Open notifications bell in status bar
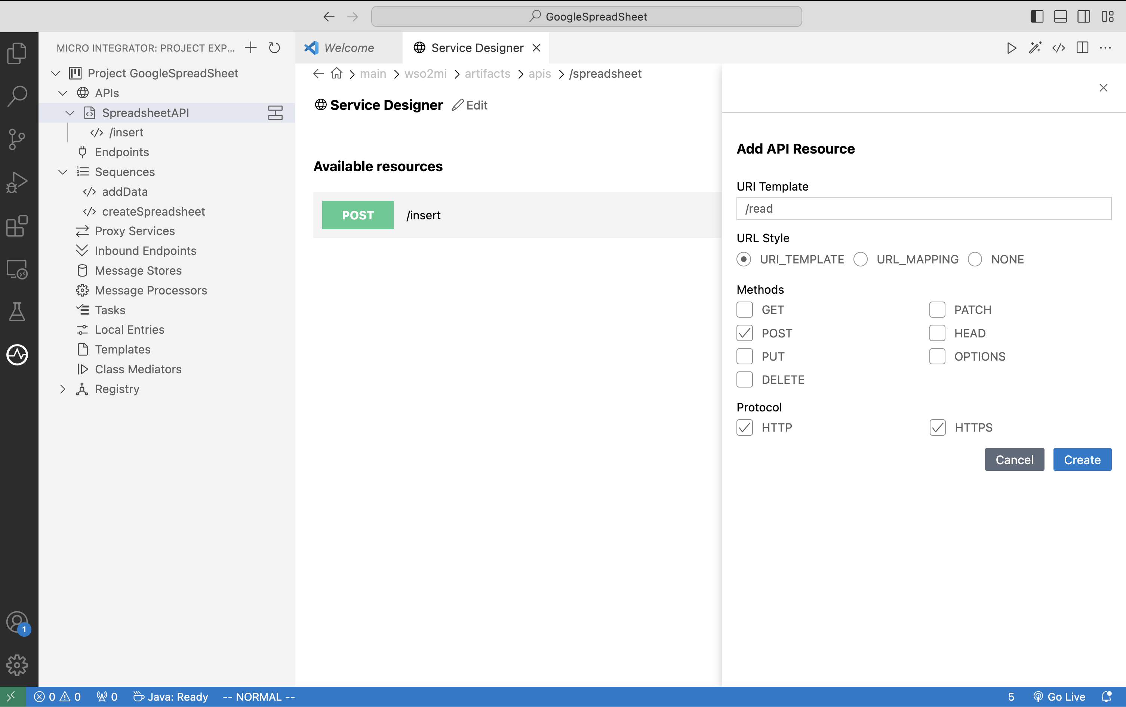 (x=1106, y=697)
